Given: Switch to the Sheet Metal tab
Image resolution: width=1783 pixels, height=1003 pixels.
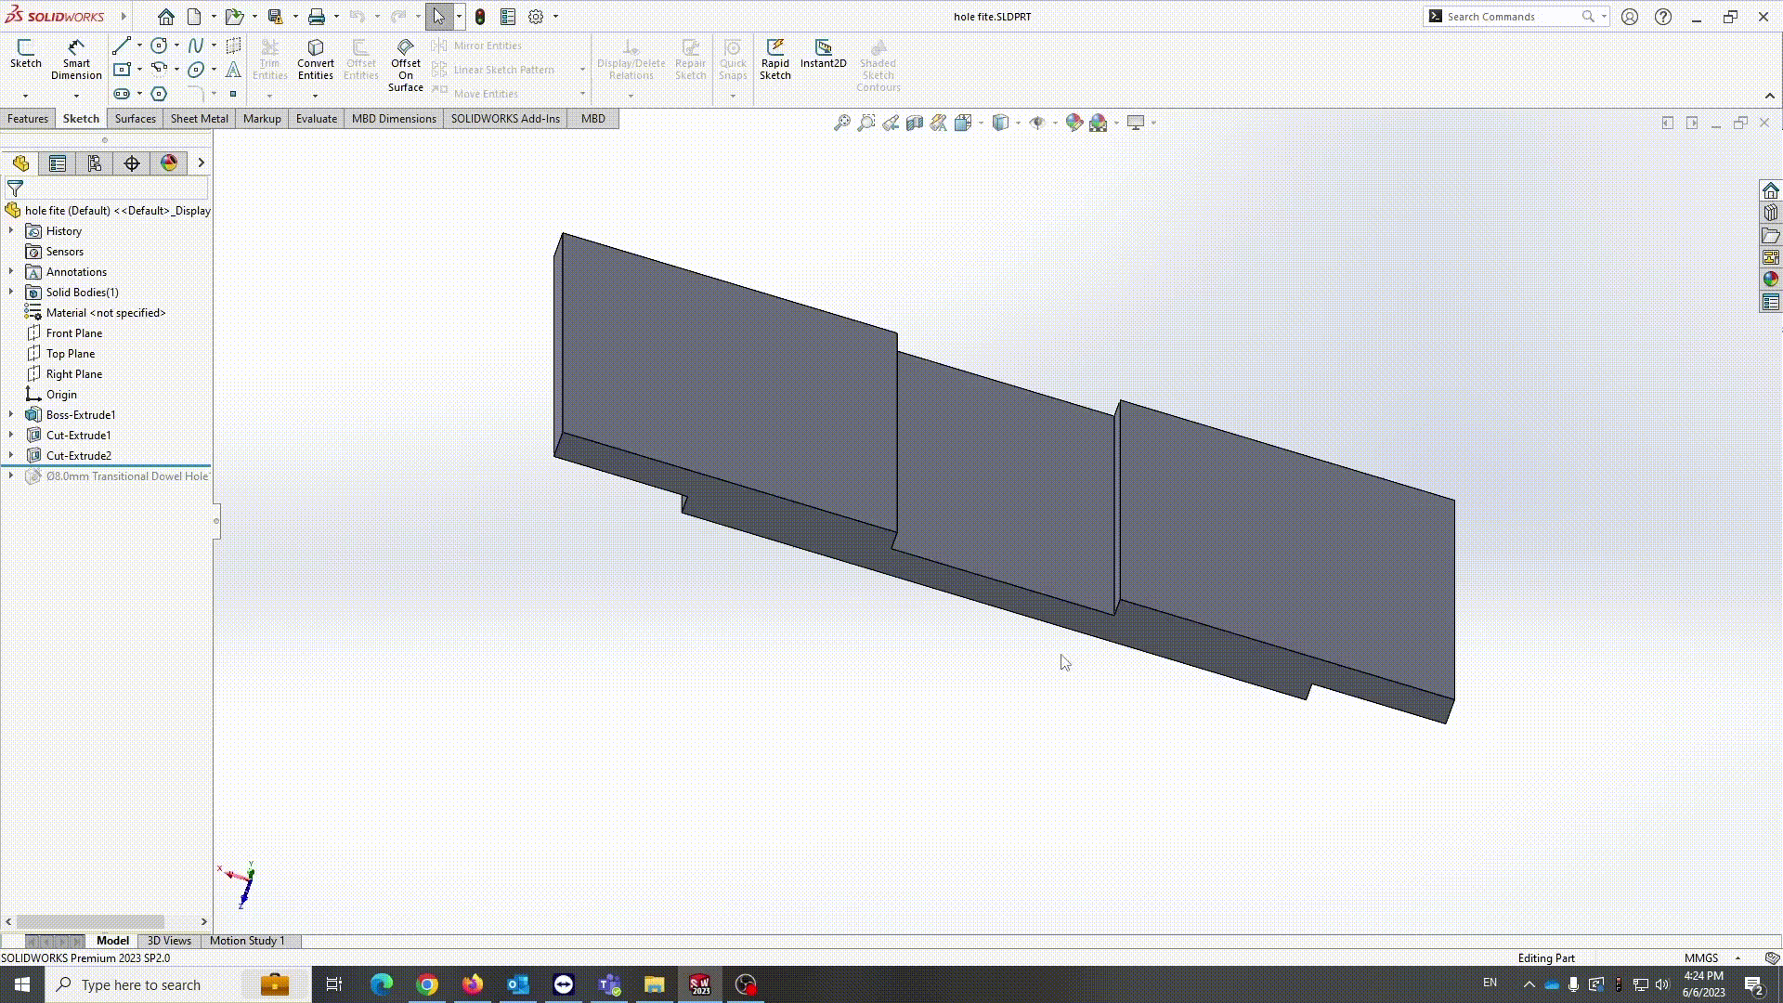Looking at the screenshot, I should tap(200, 119).
